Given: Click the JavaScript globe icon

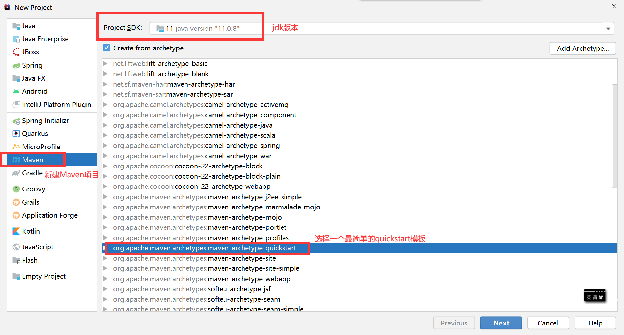Looking at the screenshot, I should [x=16, y=247].
